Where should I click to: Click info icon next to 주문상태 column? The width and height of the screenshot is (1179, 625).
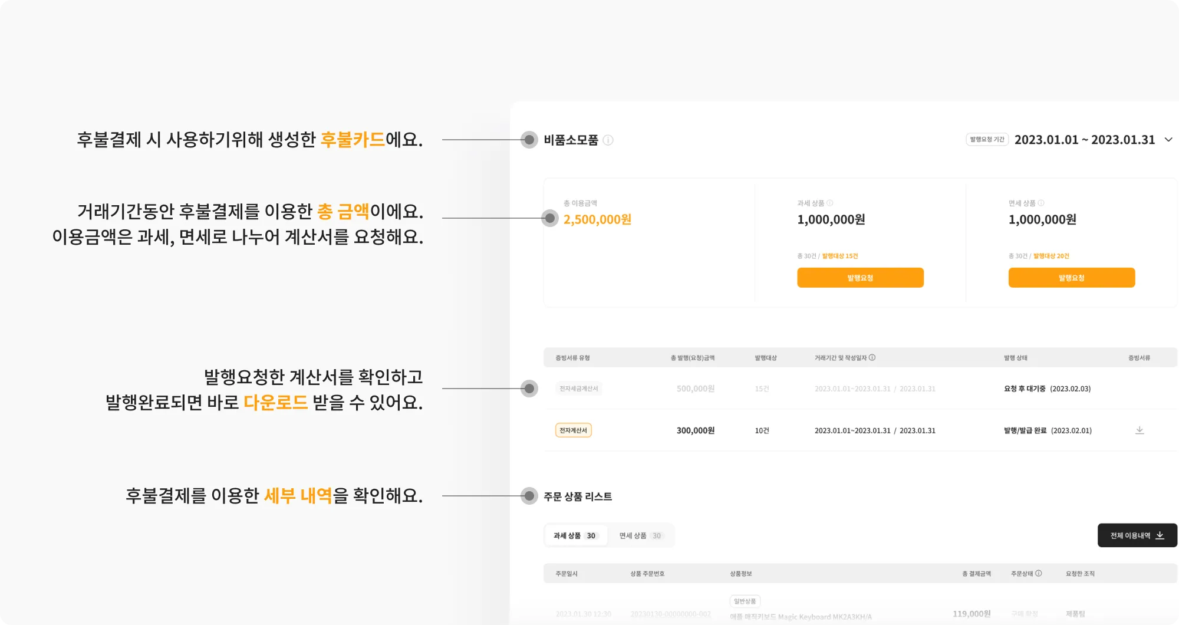coord(1039,573)
